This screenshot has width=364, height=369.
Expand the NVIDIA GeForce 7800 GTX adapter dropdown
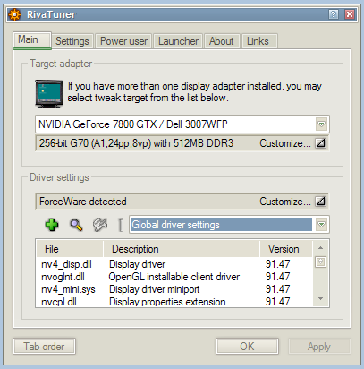click(x=321, y=124)
